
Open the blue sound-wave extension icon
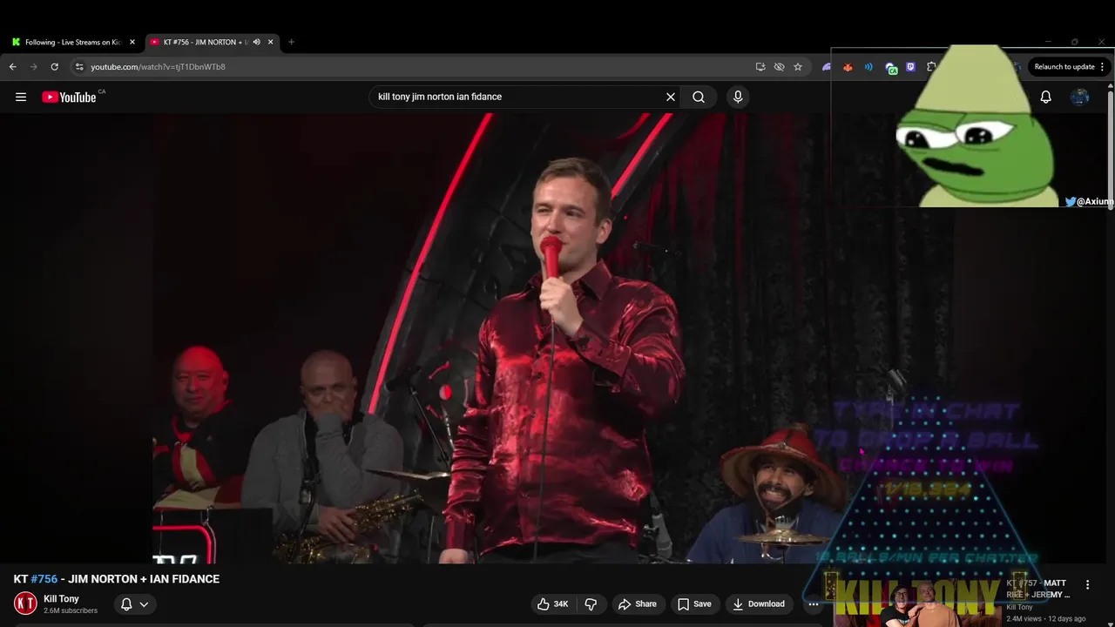(868, 67)
